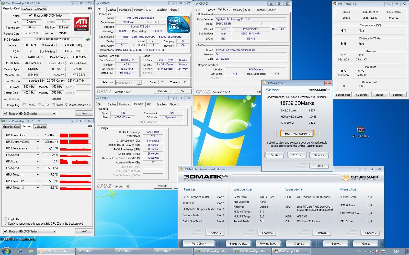Switch to first CPU-Z taskbar button

[x=95, y=251]
